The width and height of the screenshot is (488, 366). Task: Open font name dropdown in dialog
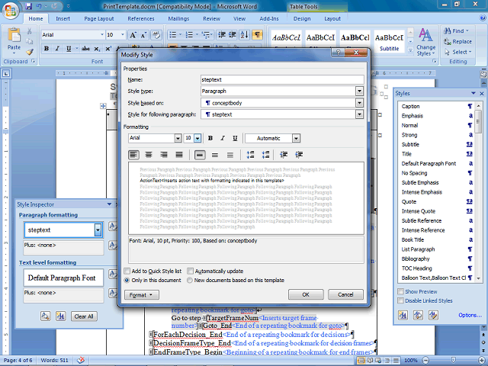(x=178, y=138)
